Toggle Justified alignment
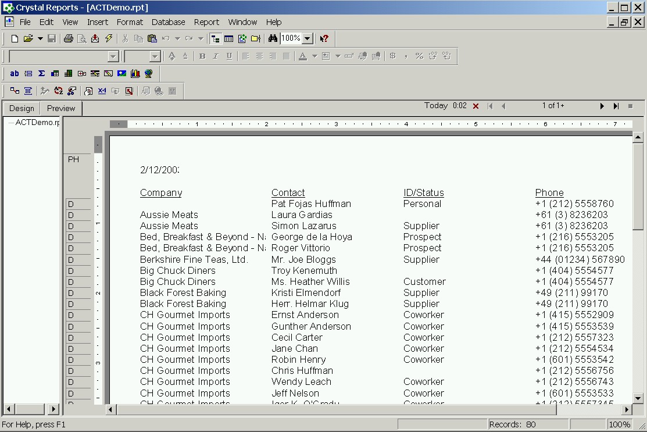Image resolution: width=647 pixels, height=432 pixels. point(287,56)
